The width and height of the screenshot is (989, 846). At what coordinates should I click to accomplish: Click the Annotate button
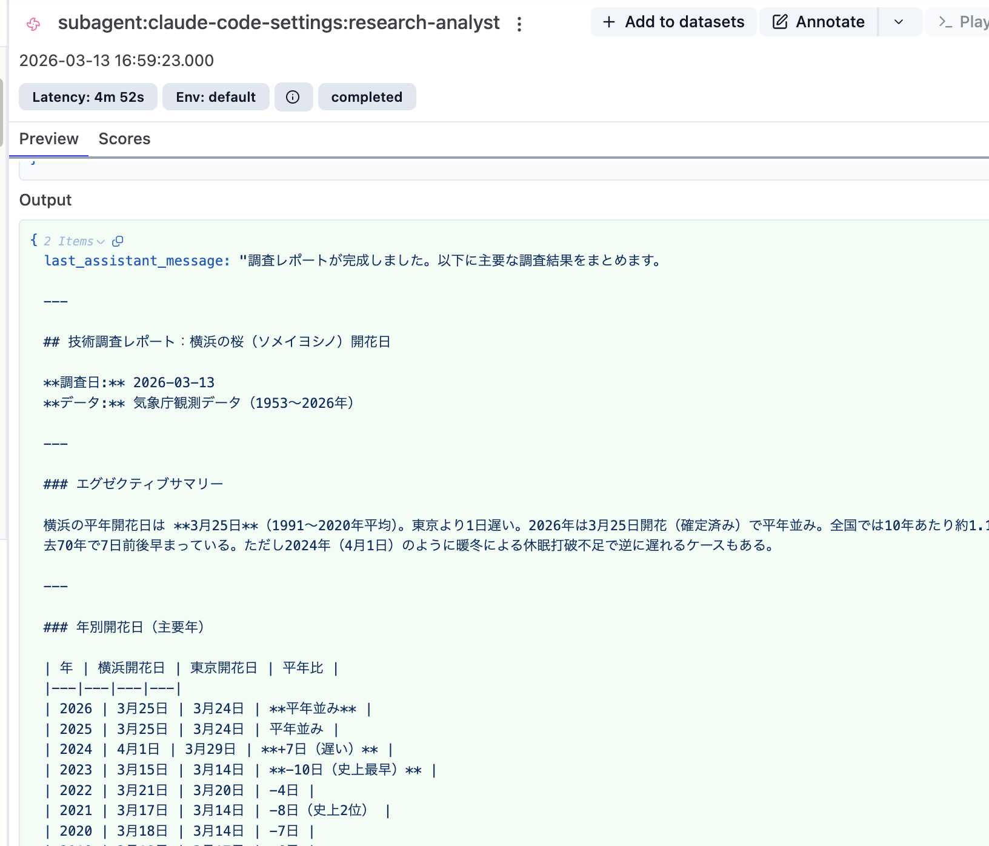coord(818,21)
